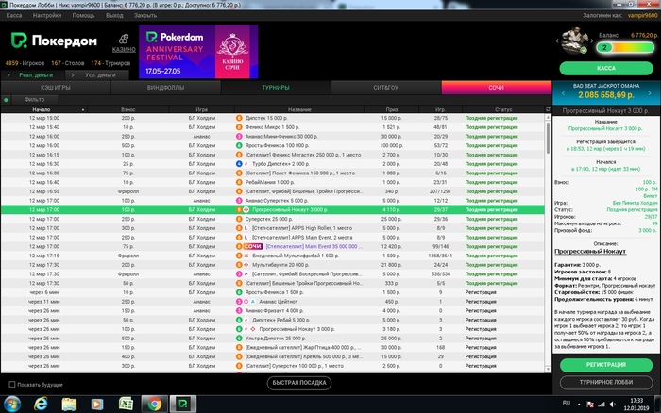Screen dimensions: 661x413
Task: Open the Фильтр button
Action: [x=35, y=100]
